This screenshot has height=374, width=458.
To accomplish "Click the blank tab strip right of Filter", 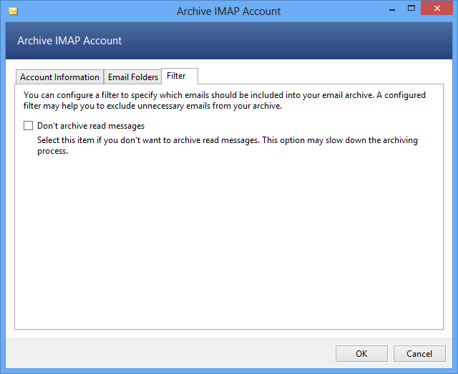I will pos(322,77).
